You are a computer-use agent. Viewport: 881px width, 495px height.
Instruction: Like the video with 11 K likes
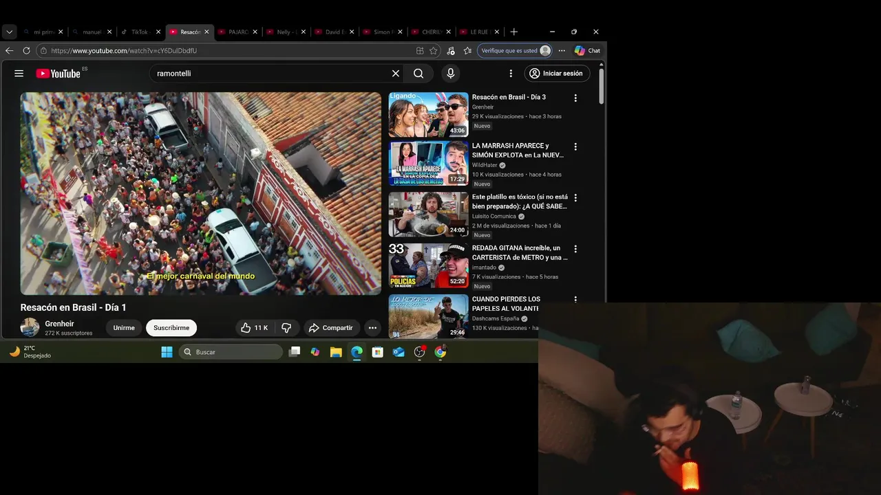pos(253,328)
